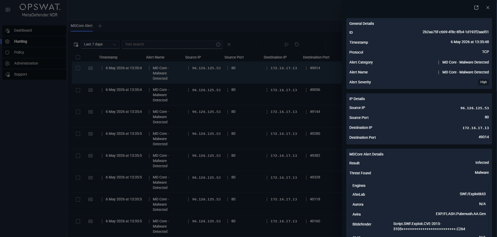The image size is (497, 237).
Task: Run the query with play icon
Action: click(x=287, y=44)
